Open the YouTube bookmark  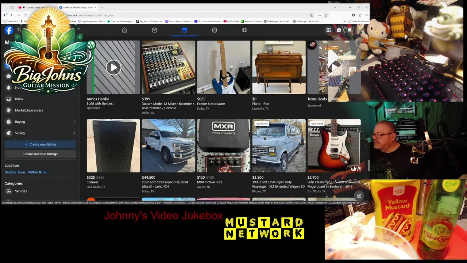pyautogui.click(x=231, y=21)
